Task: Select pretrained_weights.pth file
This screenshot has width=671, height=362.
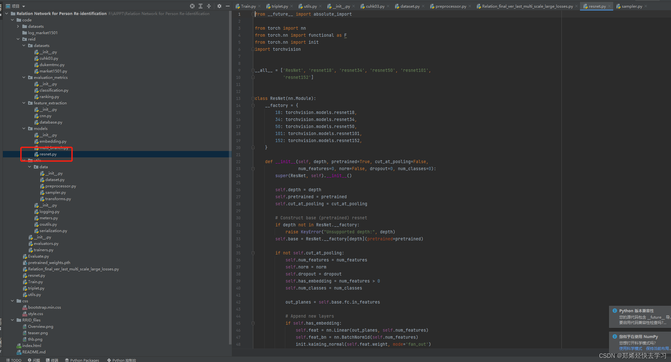Action: tap(49, 262)
